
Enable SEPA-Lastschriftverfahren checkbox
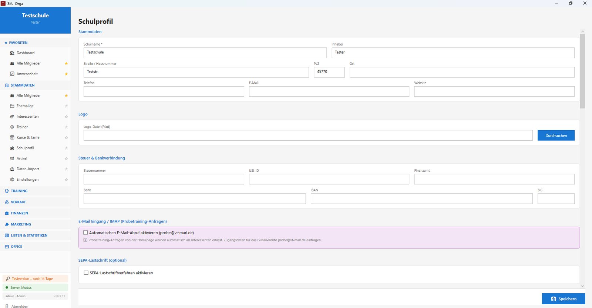[86, 273]
